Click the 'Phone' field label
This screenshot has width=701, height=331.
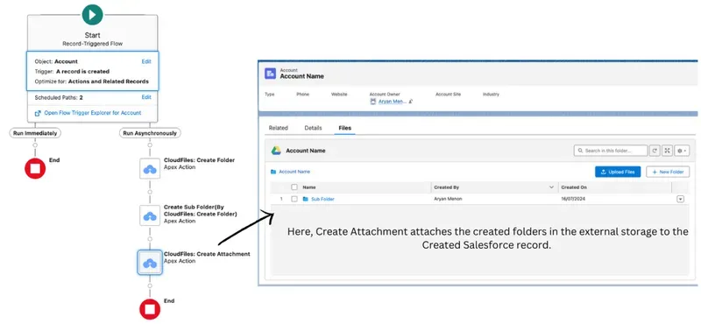[x=302, y=95]
